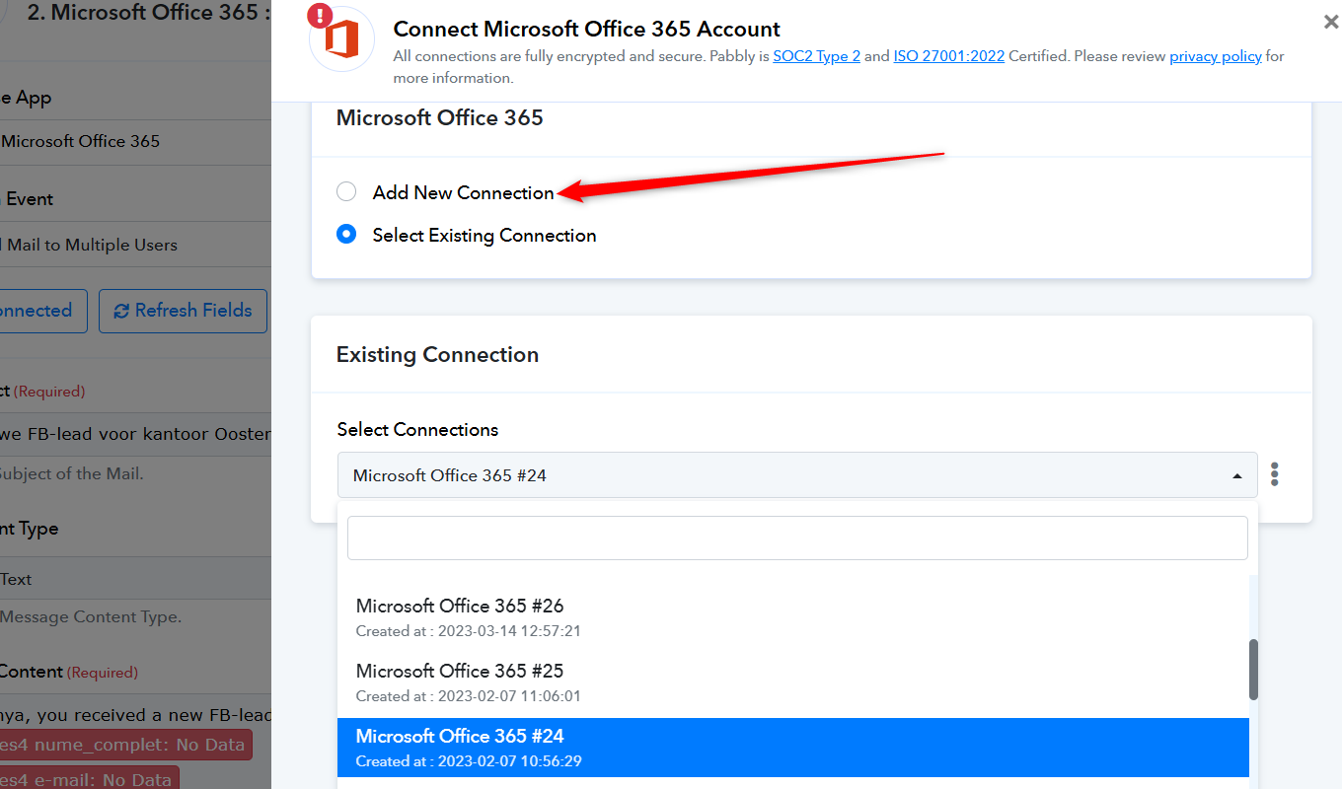Image resolution: width=1342 pixels, height=789 pixels.
Task: Click the Action Event field Mail to Multiple Users
Action: [135, 245]
